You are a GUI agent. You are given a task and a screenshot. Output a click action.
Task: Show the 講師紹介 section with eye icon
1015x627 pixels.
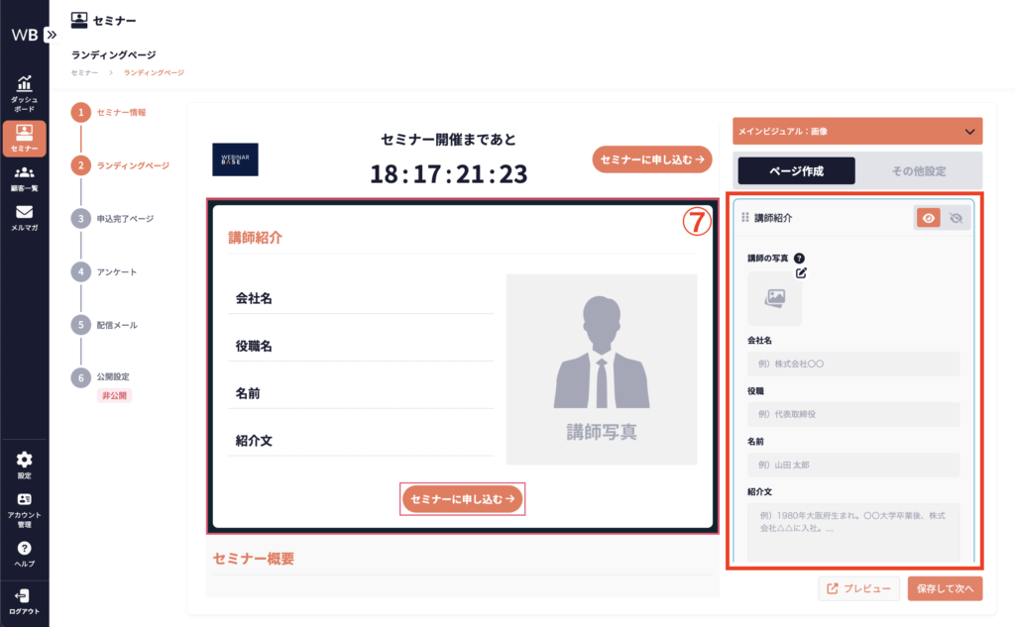pyautogui.click(x=929, y=218)
